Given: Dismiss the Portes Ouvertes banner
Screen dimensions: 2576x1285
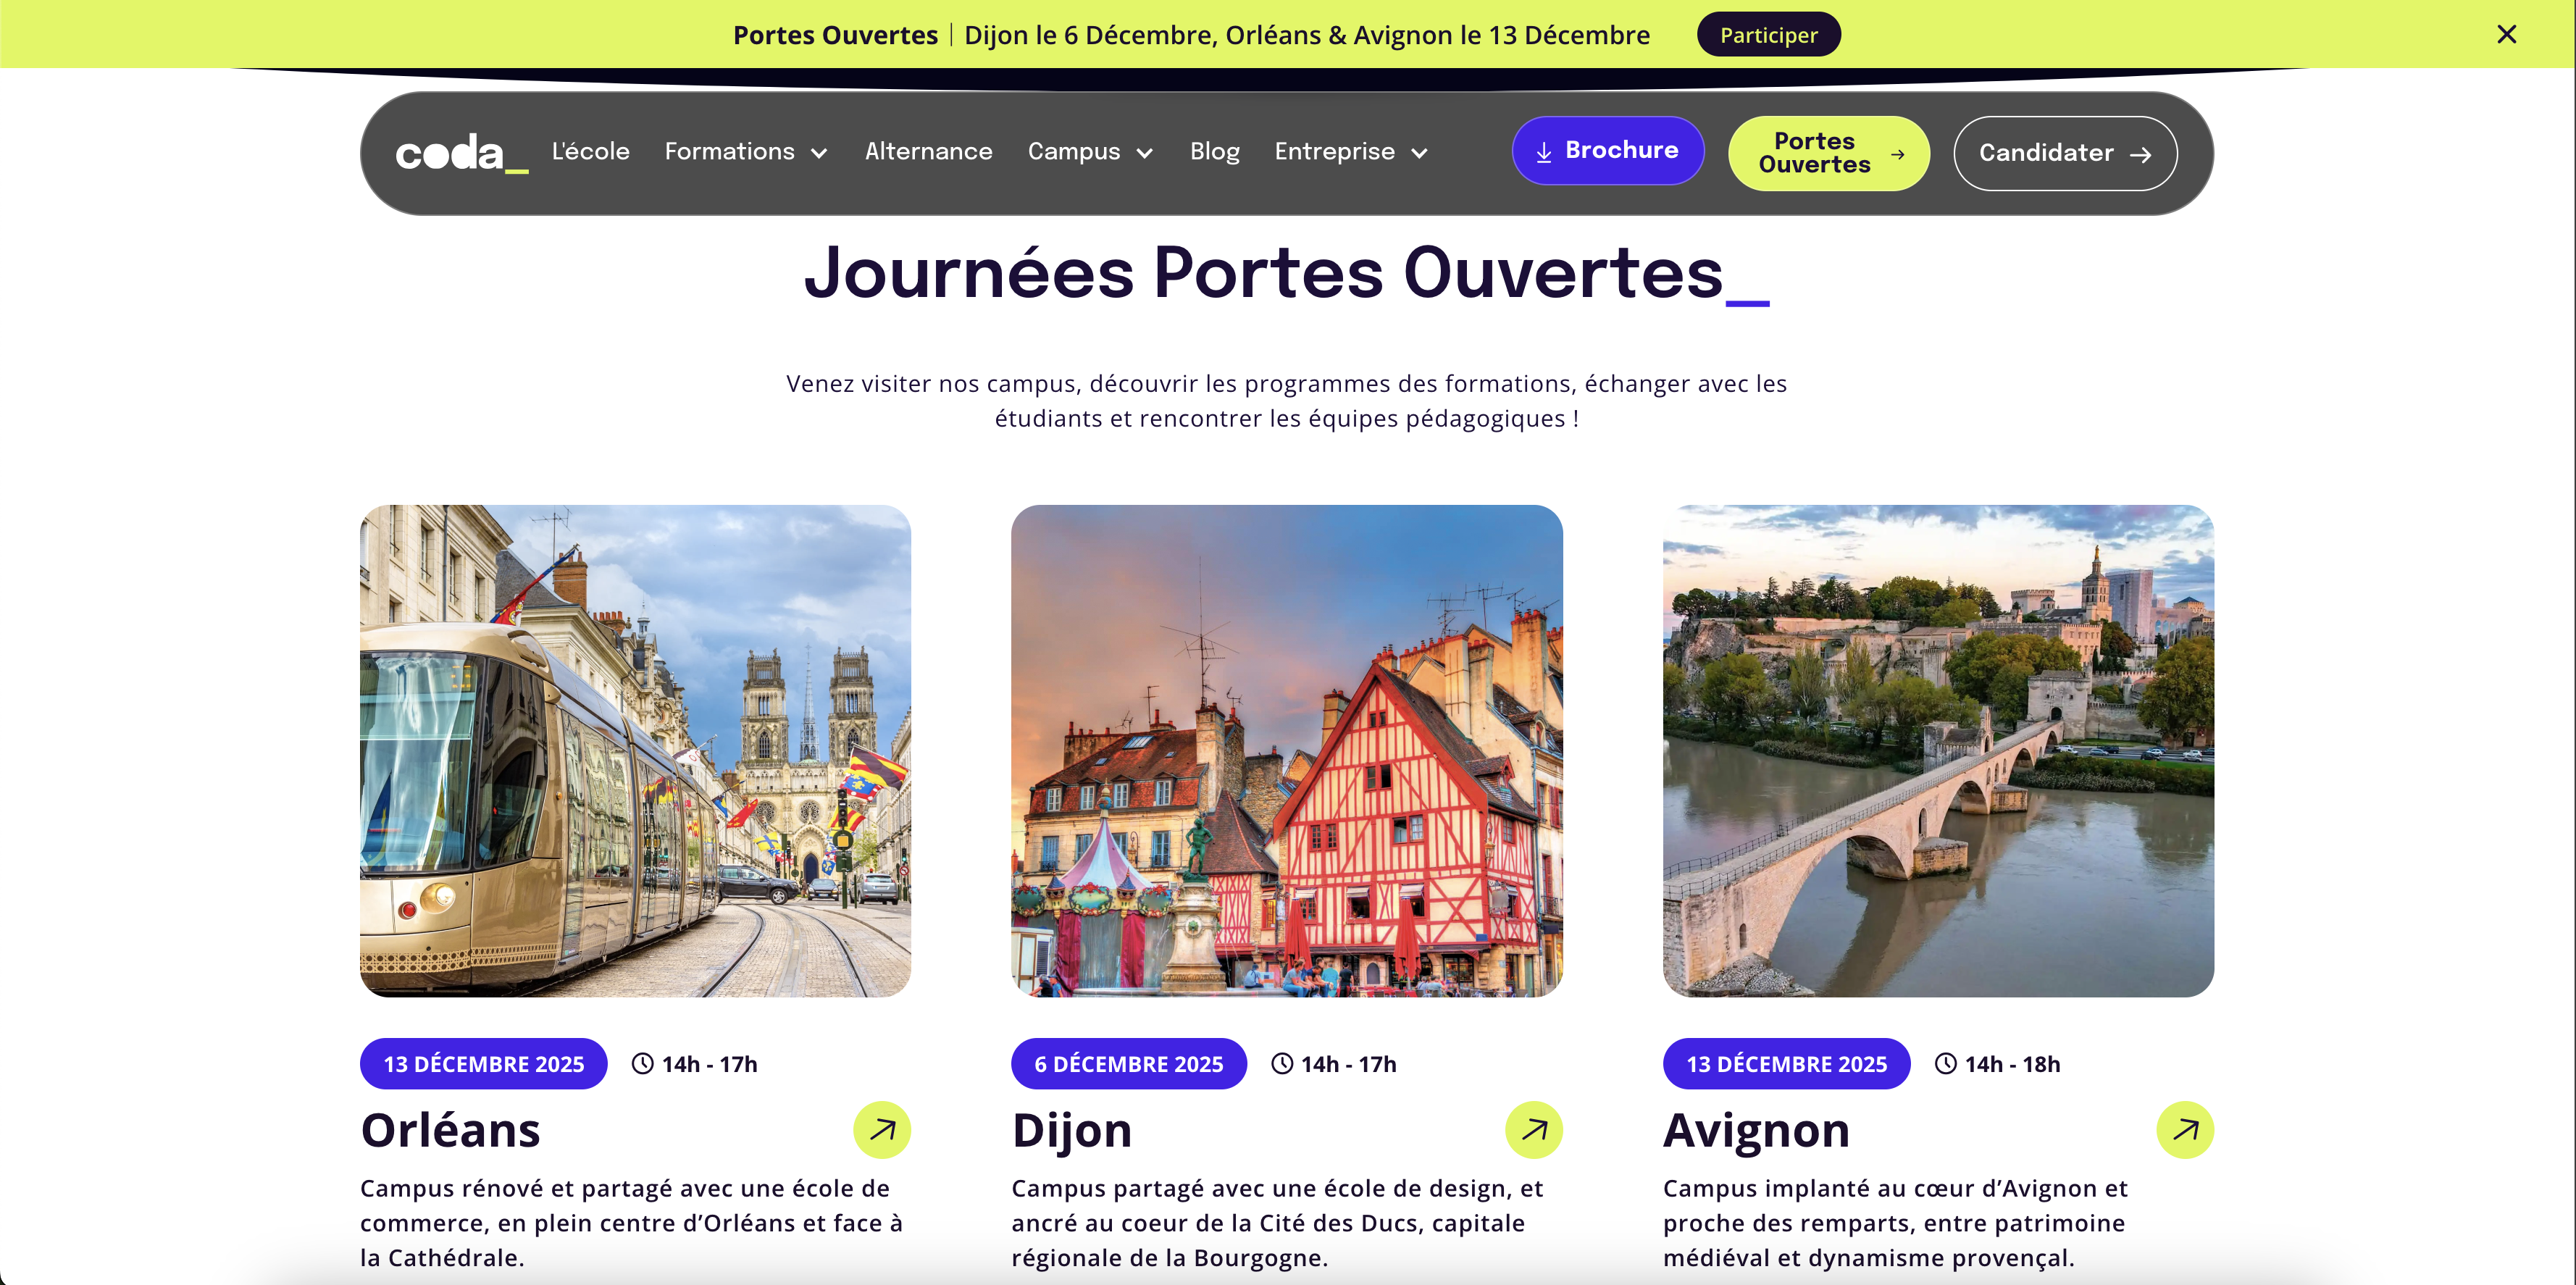Looking at the screenshot, I should pyautogui.click(x=2506, y=34).
